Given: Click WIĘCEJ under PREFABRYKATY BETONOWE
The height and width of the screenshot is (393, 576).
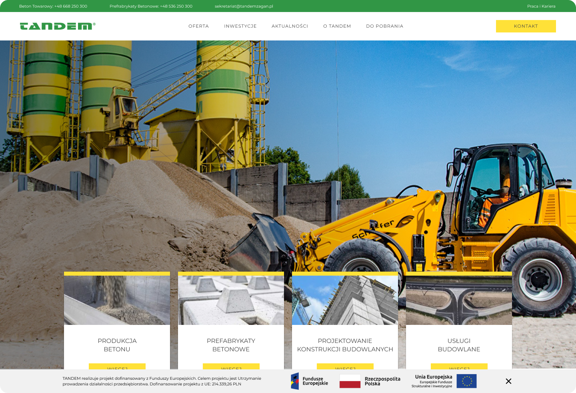Looking at the screenshot, I should (x=231, y=369).
